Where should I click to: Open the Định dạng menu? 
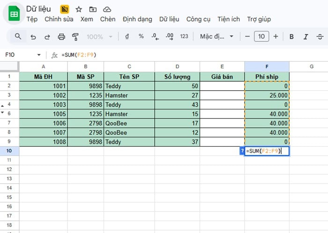click(x=137, y=19)
